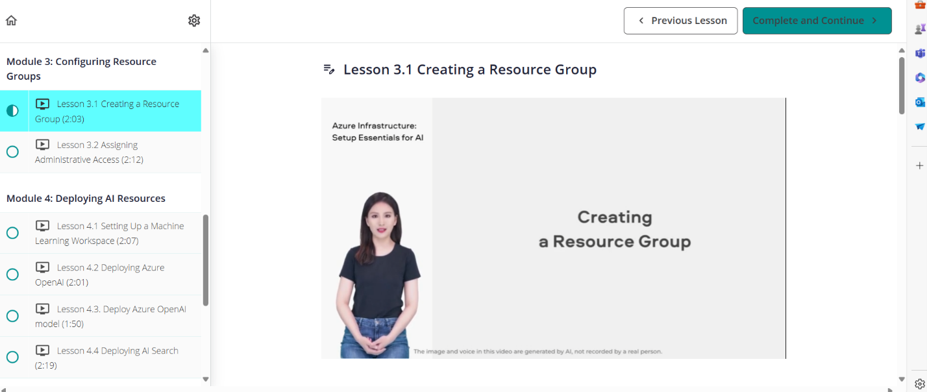Open Microsoft Teams from browser sidebar
Screen dimensions: 927x392
(x=919, y=53)
